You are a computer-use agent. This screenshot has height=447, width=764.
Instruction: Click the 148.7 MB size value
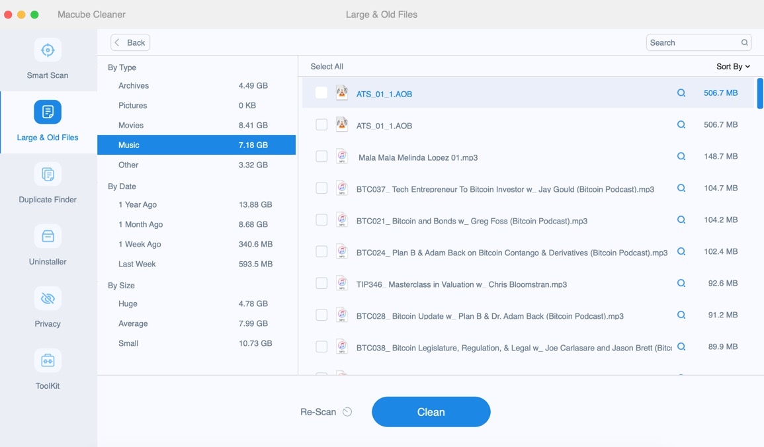[x=720, y=156]
